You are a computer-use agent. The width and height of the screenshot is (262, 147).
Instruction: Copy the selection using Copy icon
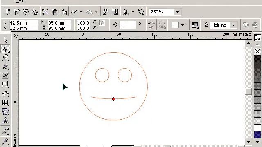pyautogui.click(x=54, y=12)
